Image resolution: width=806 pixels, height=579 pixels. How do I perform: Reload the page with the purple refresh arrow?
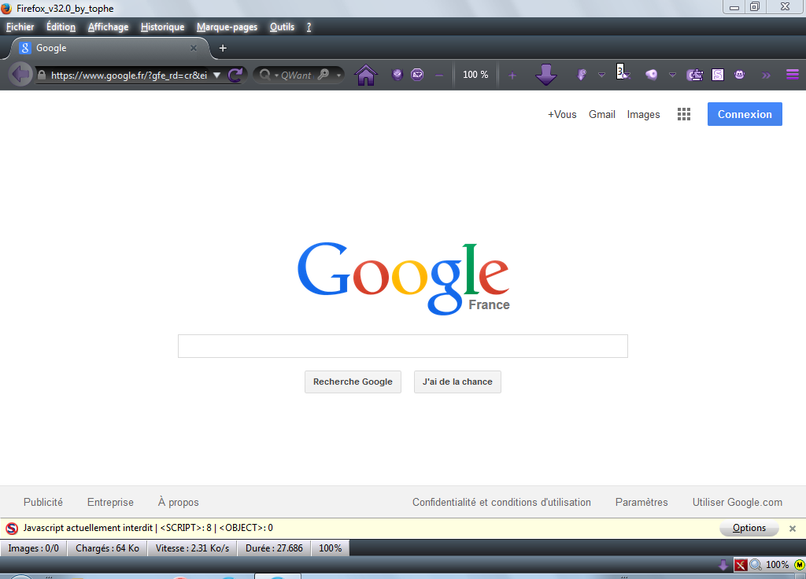coord(235,75)
